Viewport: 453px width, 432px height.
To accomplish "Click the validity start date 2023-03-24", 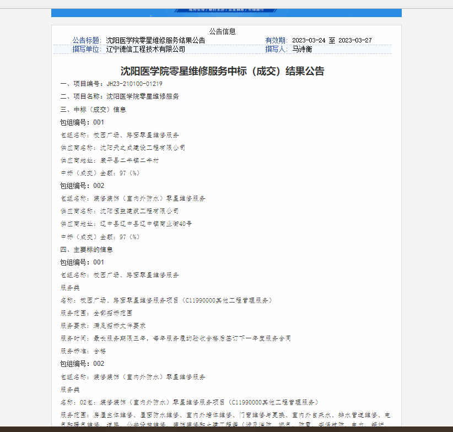I will click(x=309, y=40).
